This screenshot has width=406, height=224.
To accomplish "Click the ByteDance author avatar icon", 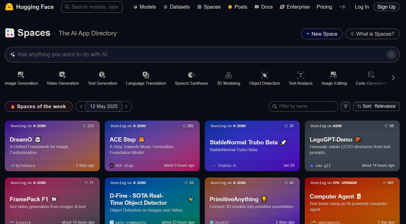I will click(12, 166).
